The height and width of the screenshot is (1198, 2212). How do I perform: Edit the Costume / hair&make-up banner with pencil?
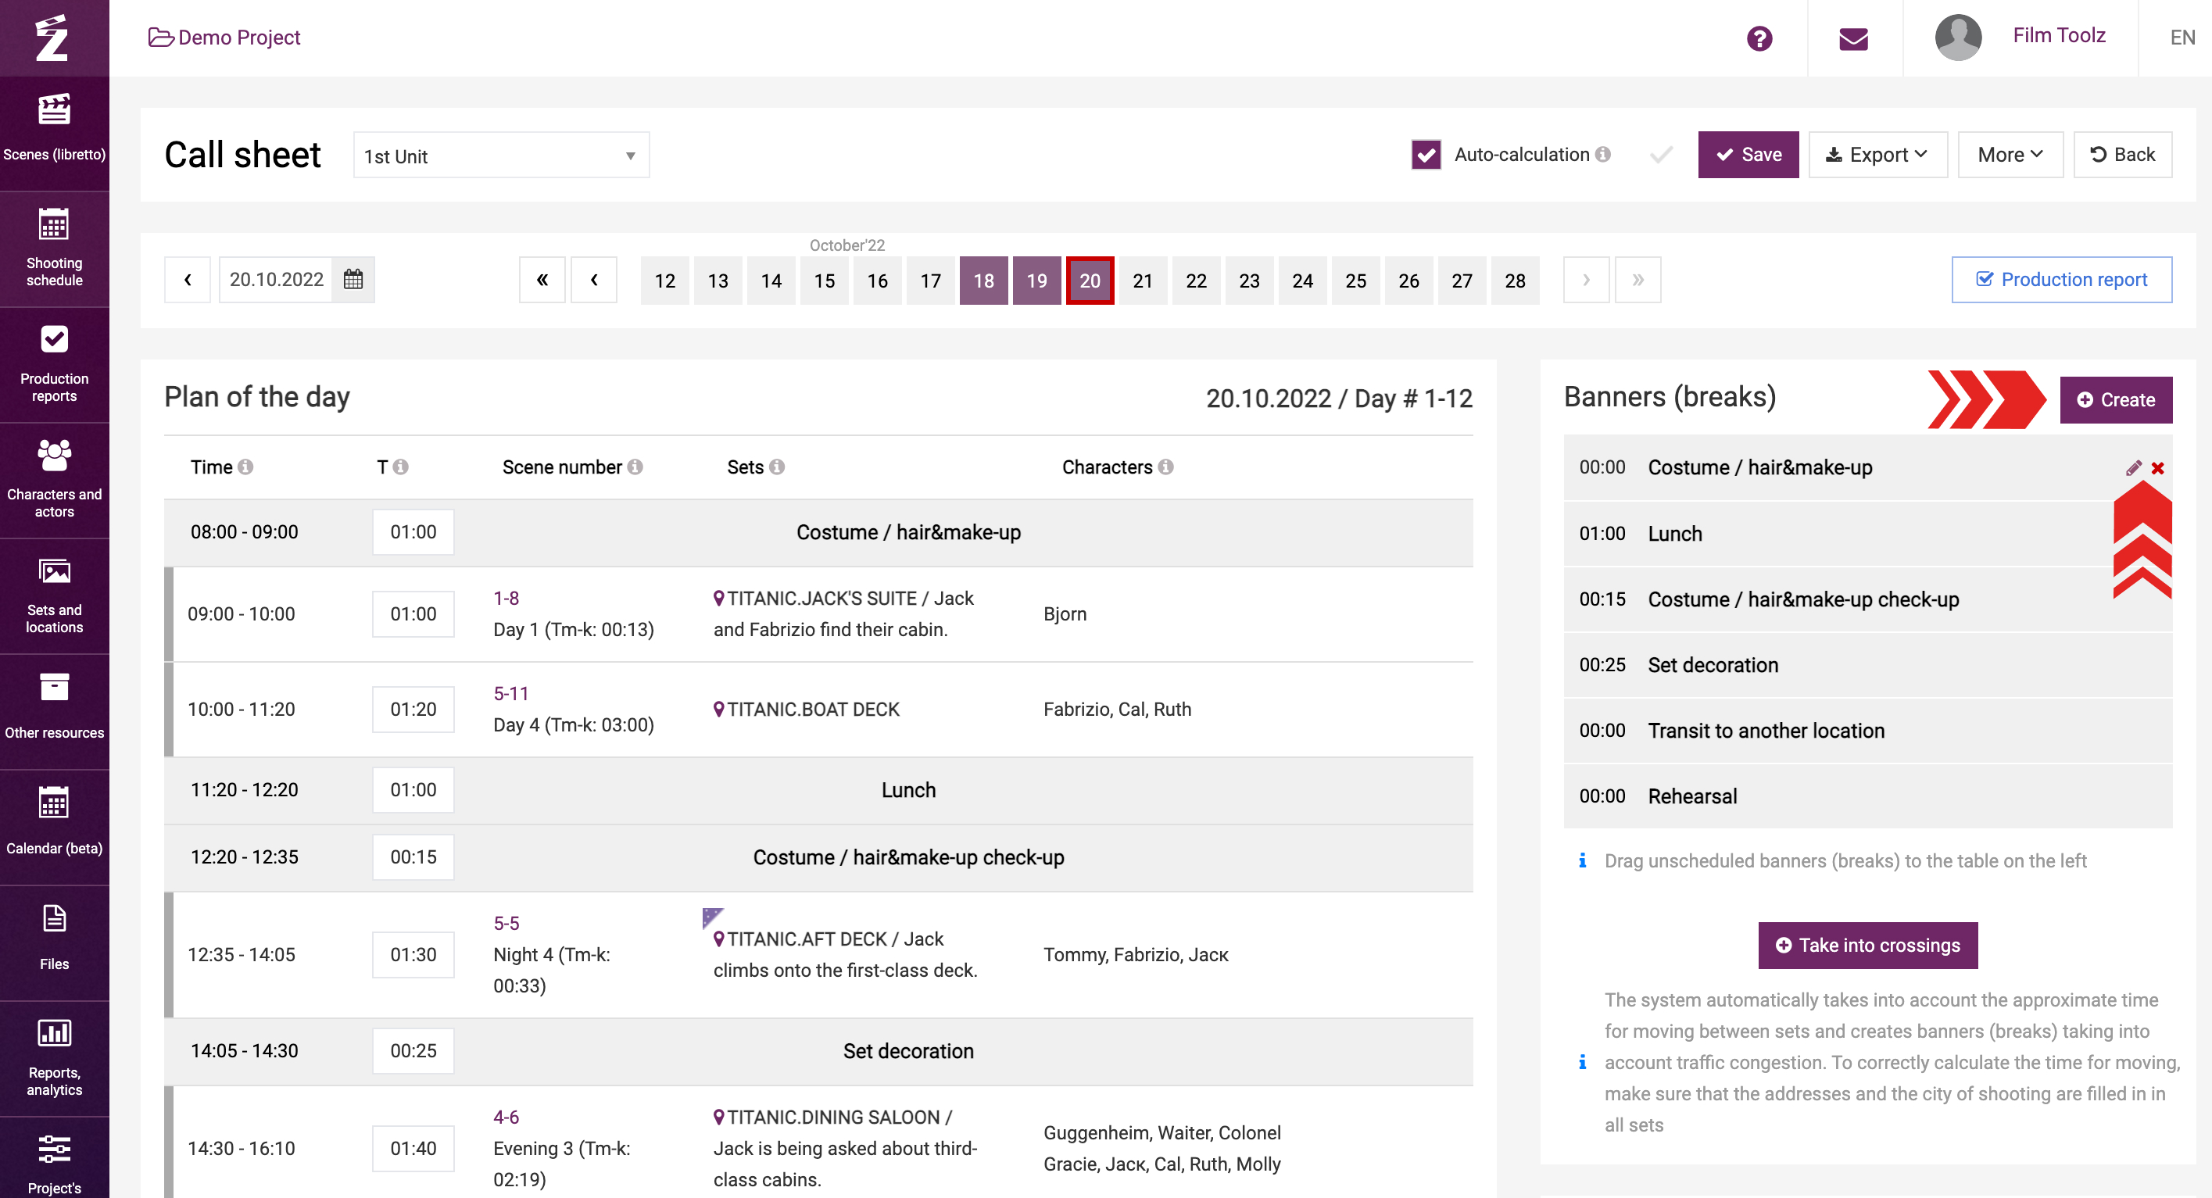tap(2133, 468)
